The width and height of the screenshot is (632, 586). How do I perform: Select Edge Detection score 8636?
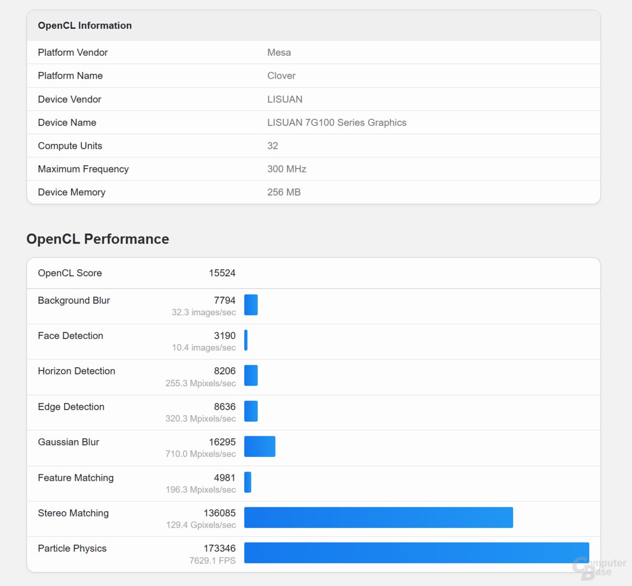tap(225, 406)
